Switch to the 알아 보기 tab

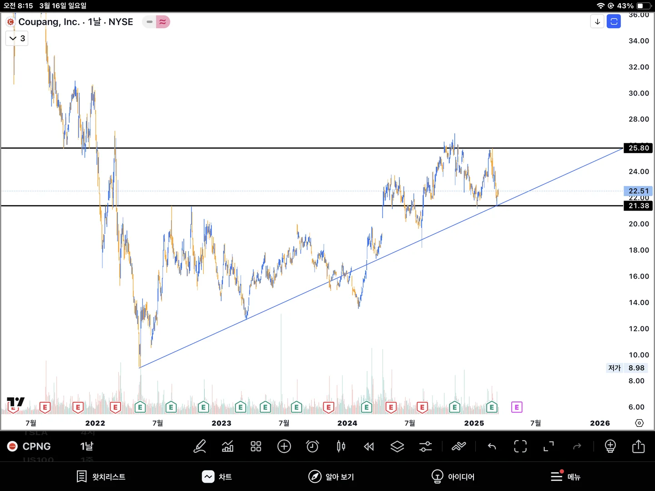(331, 476)
